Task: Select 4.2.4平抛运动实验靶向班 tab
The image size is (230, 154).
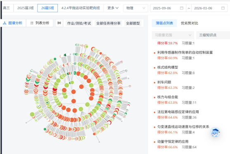Action: [x=81, y=8]
